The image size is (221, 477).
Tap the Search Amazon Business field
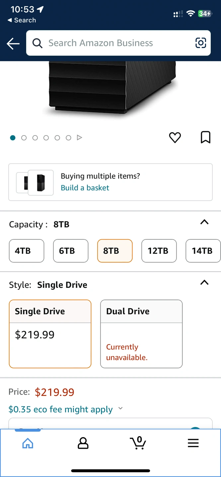click(118, 43)
